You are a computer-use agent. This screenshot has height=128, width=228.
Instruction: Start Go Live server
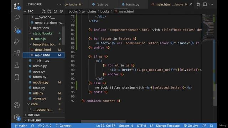tap(191, 126)
